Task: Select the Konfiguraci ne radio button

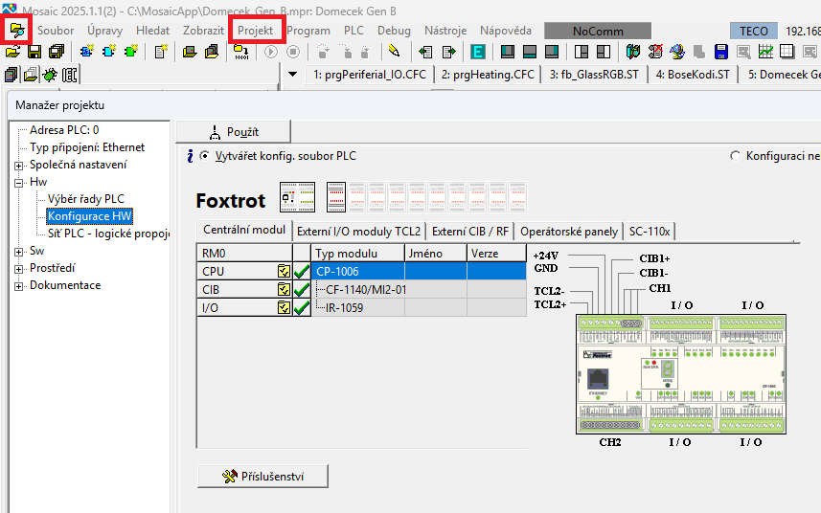Action: pos(736,156)
